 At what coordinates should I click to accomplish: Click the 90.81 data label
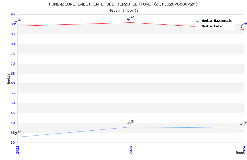(x=130, y=18)
